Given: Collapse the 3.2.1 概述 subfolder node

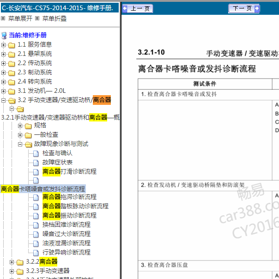Looking at the screenshot, I should [12, 109].
